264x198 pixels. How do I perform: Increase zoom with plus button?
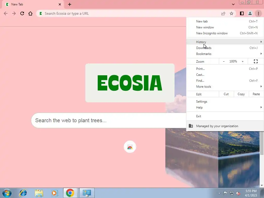coord(243,61)
